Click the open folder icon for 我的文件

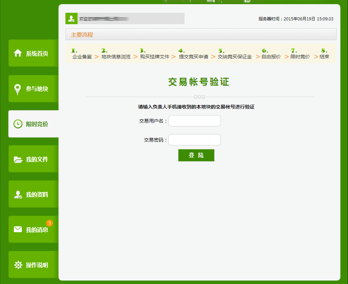pos(18,160)
